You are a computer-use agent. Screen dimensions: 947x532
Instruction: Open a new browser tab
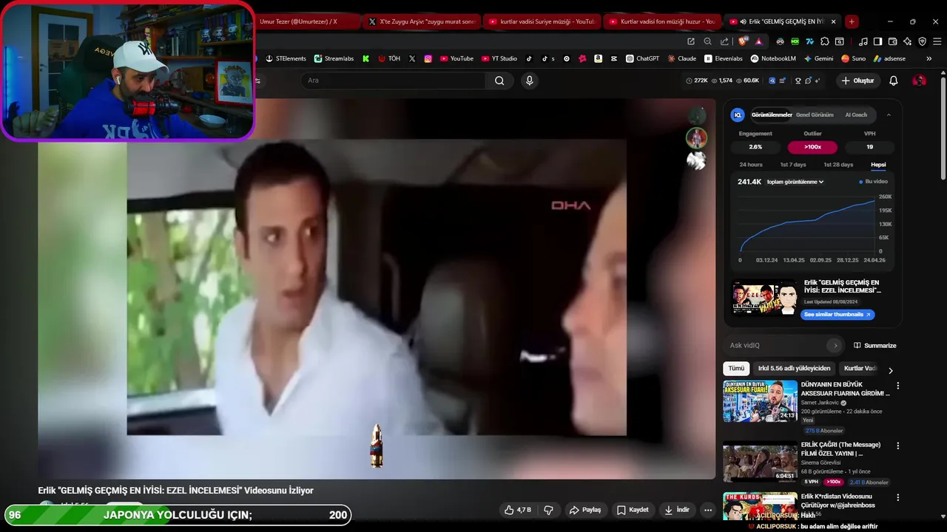(x=852, y=21)
